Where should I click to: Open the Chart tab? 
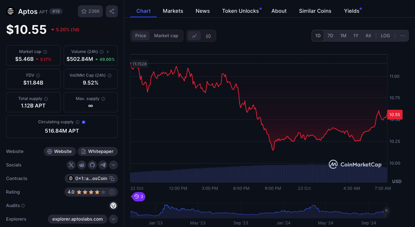143,11
